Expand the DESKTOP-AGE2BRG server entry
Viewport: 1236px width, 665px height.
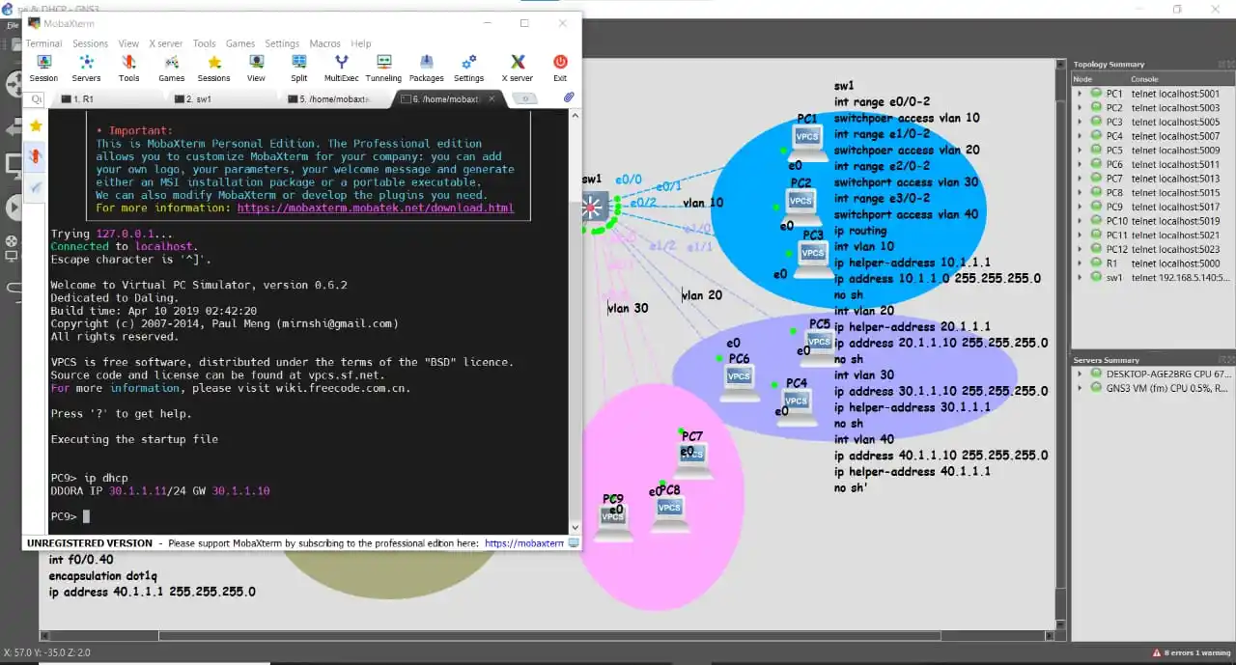point(1081,374)
